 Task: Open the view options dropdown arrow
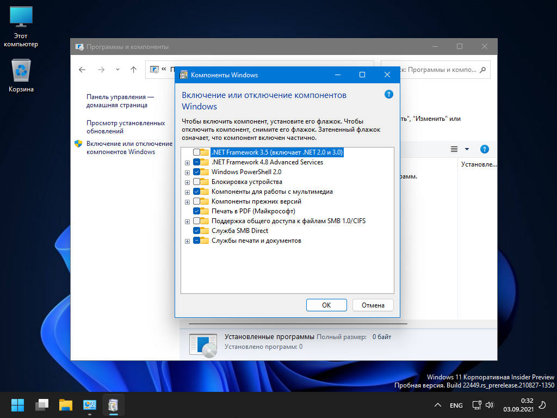pos(467,149)
